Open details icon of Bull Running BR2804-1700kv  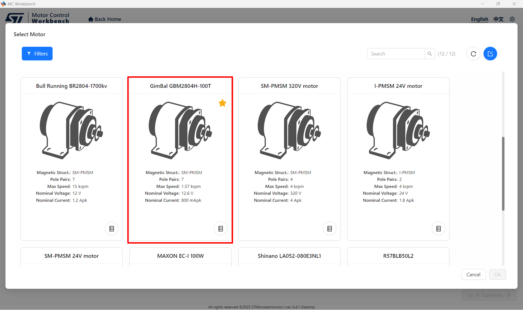tap(112, 228)
